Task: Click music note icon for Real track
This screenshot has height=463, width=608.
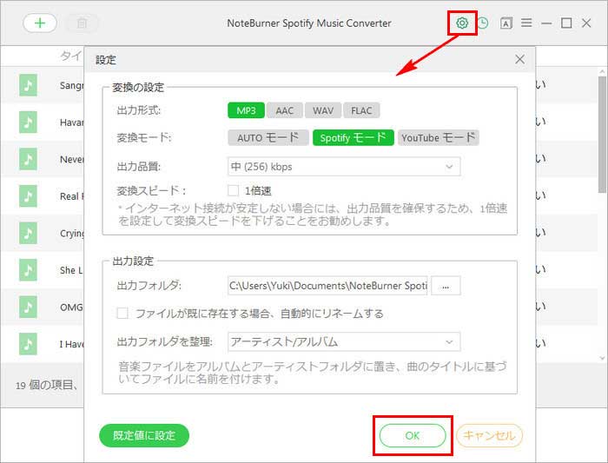Action: [x=28, y=195]
